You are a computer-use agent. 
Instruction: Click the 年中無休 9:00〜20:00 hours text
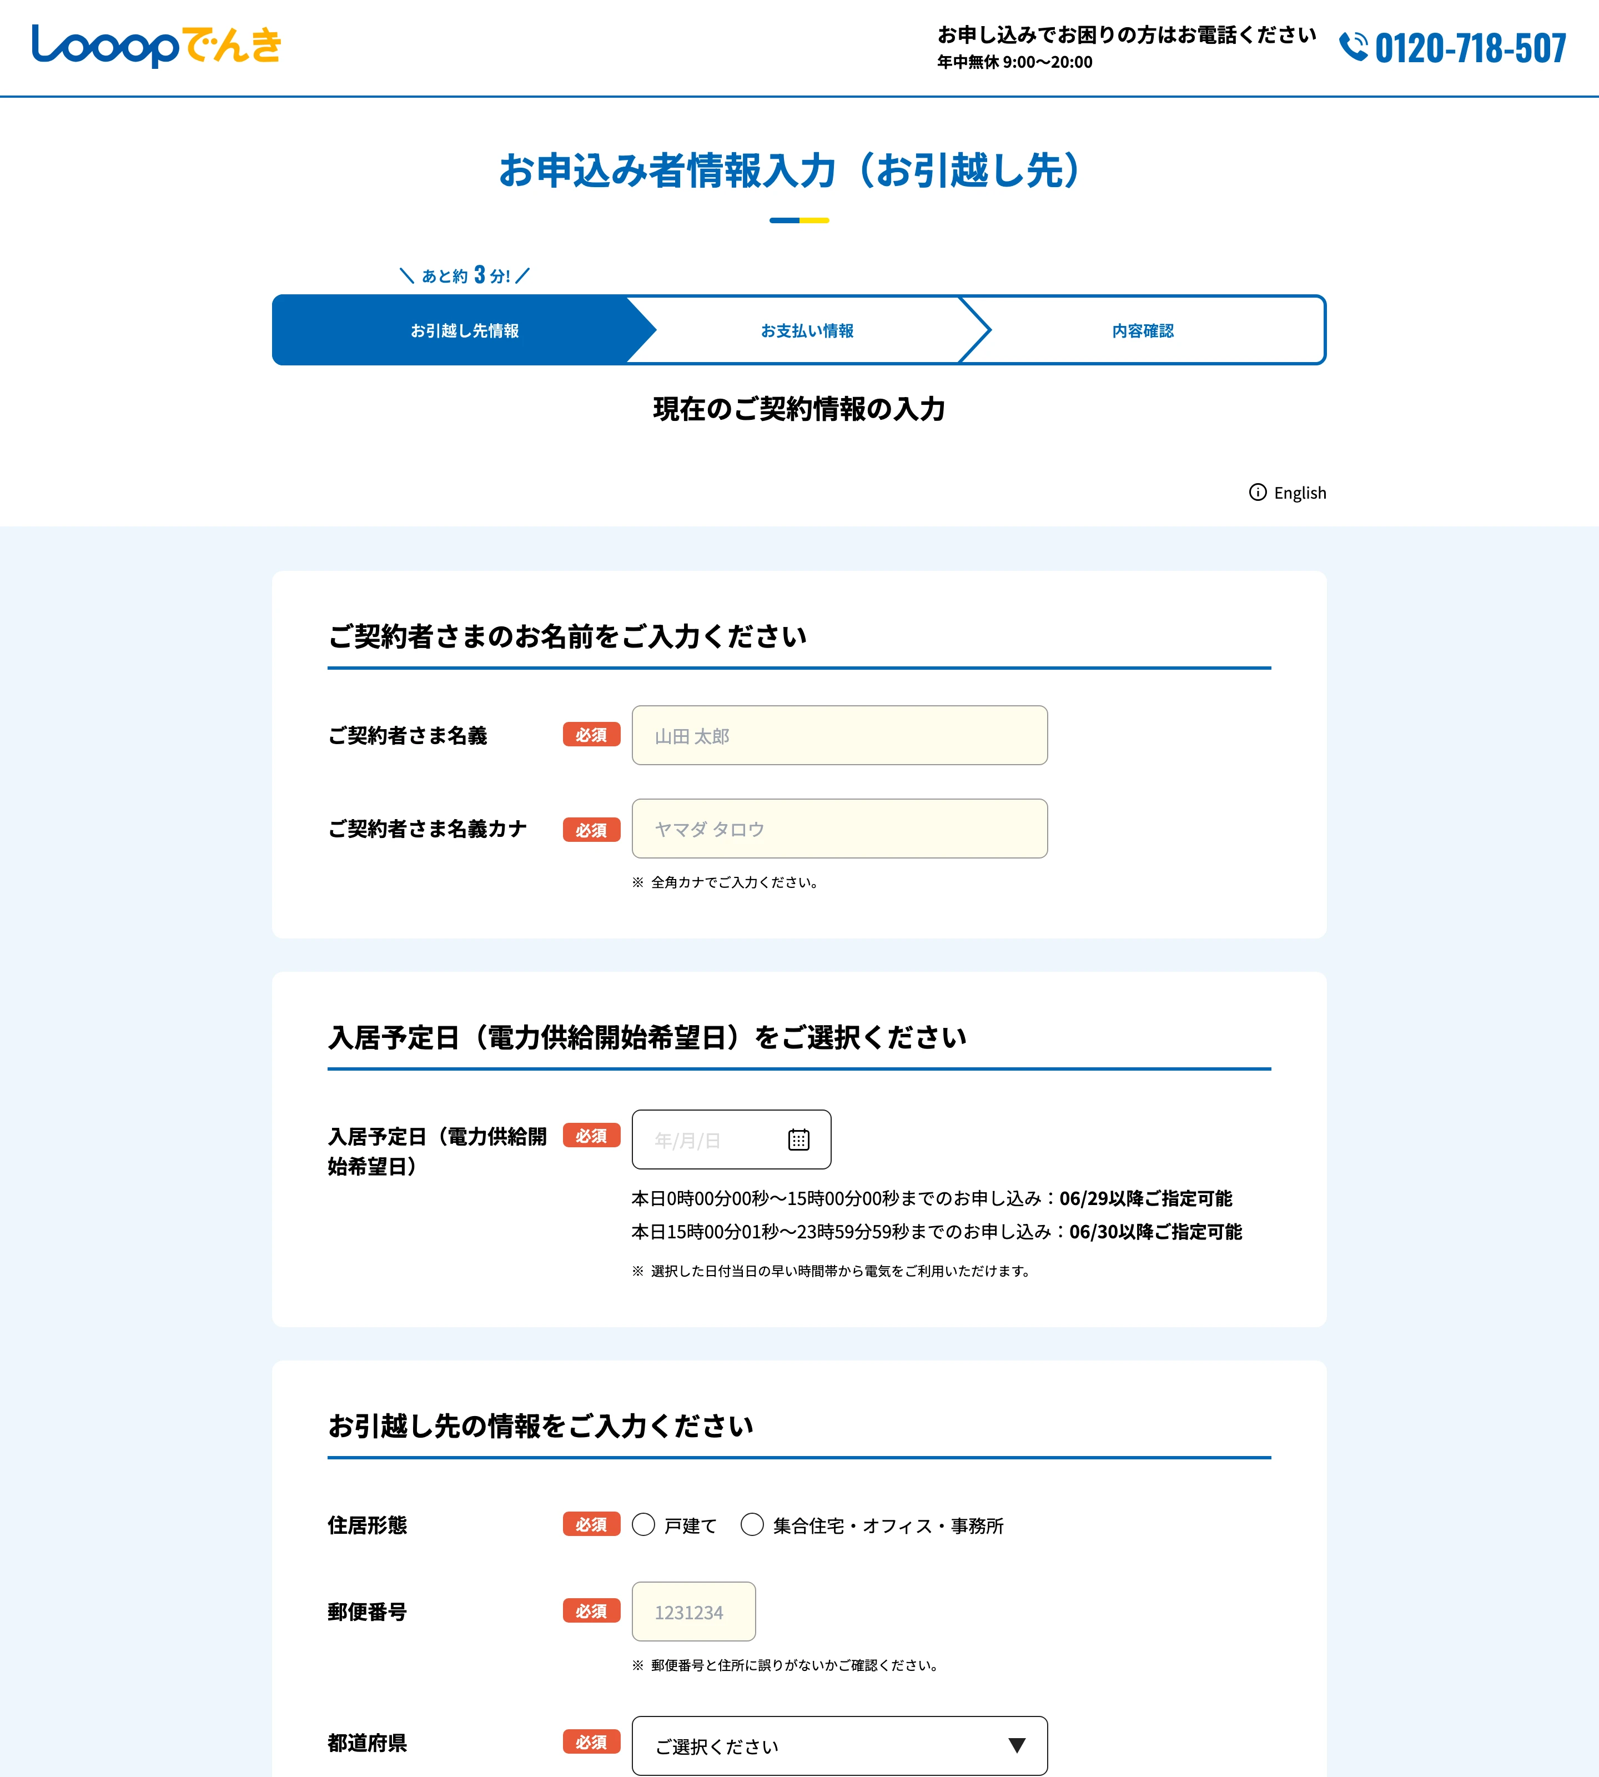click(x=1015, y=62)
